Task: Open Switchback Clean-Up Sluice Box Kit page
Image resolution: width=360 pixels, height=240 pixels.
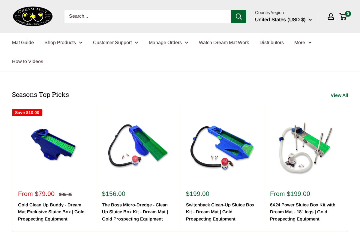Action: [220, 211]
